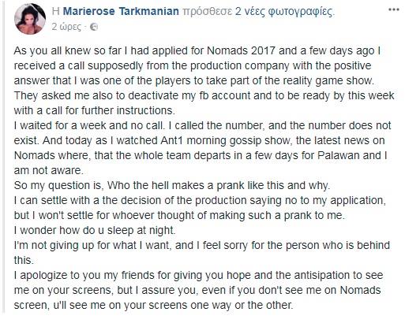Viewport: 405px width, 323px height.
Task: Click the line mentioning Ant1 morning gossip show
Action: (x=199, y=140)
